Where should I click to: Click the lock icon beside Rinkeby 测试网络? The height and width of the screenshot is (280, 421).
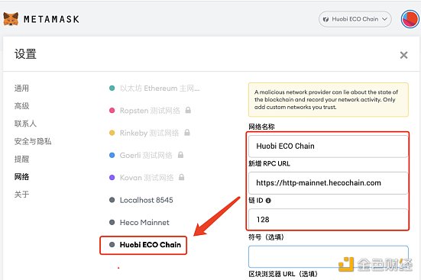click(187, 133)
